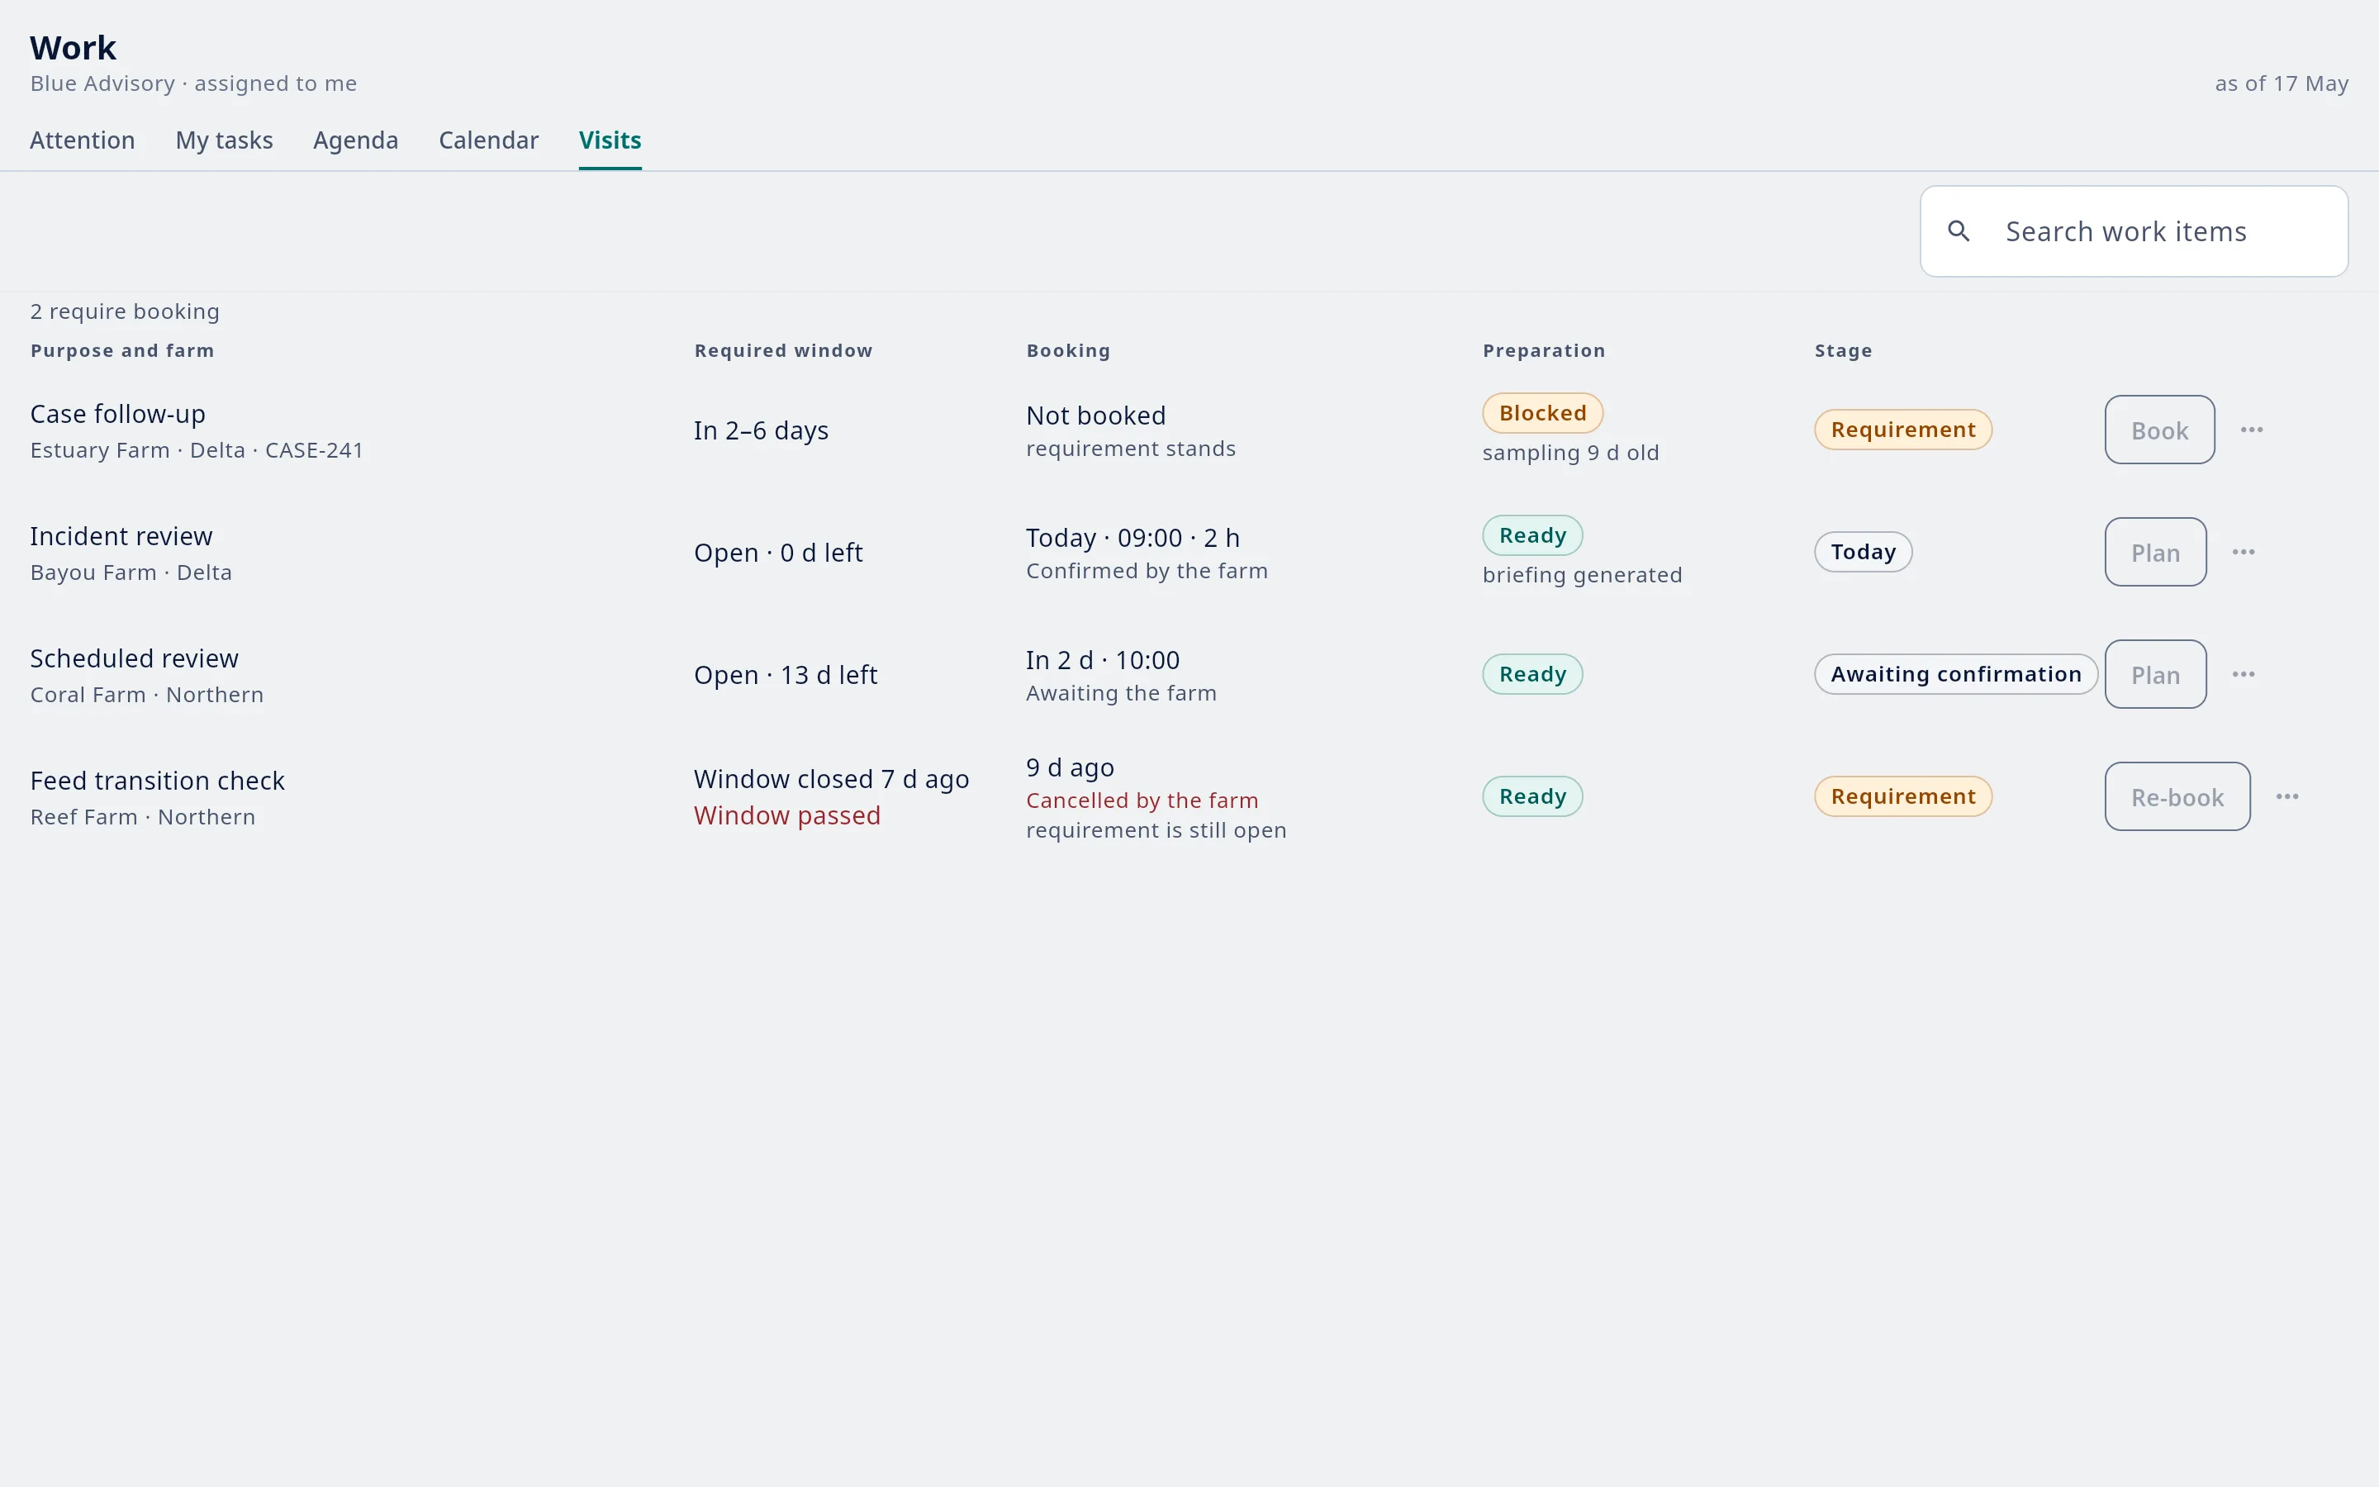Open the Feed transition check entry

[157, 781]
